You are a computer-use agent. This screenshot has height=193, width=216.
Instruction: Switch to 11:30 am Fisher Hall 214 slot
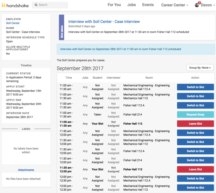[x=195, y=160]
